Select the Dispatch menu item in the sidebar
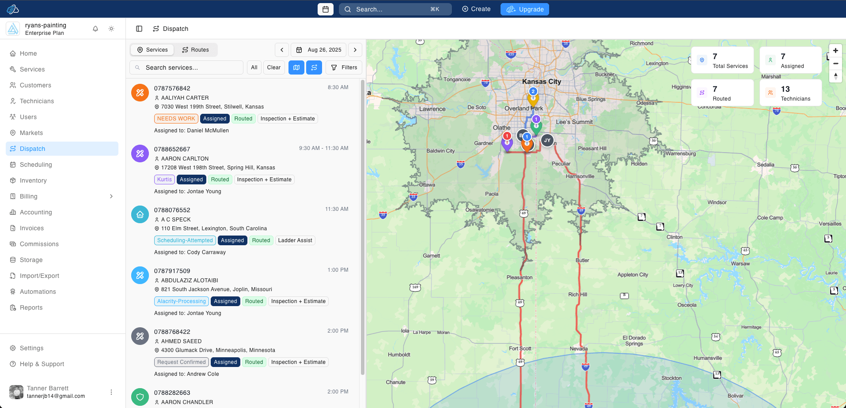 tap(32, 149)
